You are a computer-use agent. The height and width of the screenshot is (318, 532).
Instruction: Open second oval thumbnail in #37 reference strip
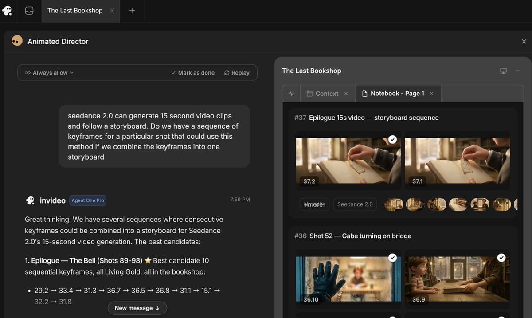tap(415, 204)
